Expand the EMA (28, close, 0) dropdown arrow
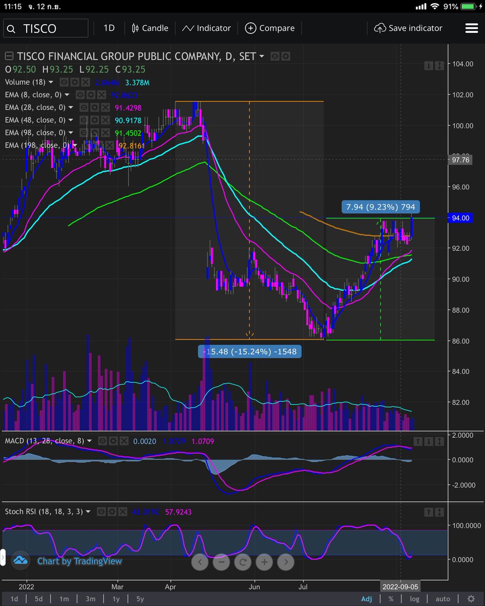Screen dimensions: 485x606 tap(71, 107)
